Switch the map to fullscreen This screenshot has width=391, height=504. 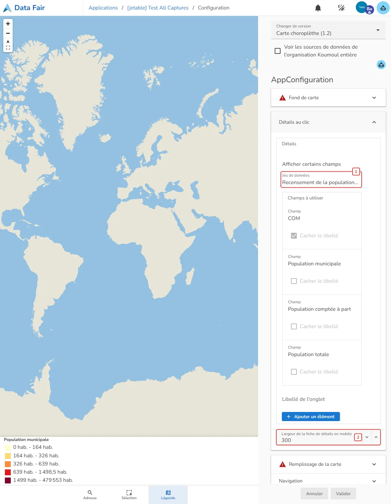pos(8,48)
